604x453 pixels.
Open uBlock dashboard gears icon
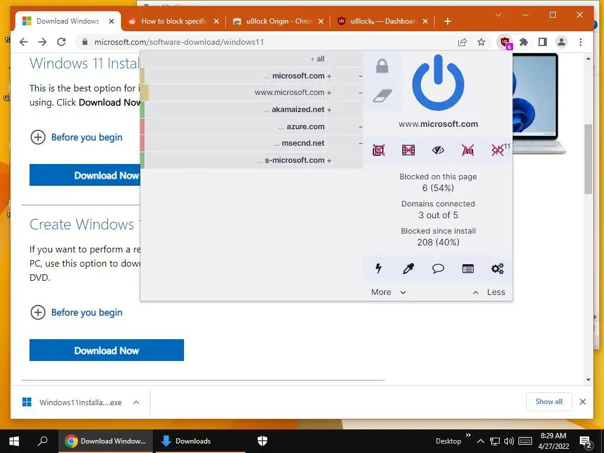pyautogui.click(x=497, y=268)
